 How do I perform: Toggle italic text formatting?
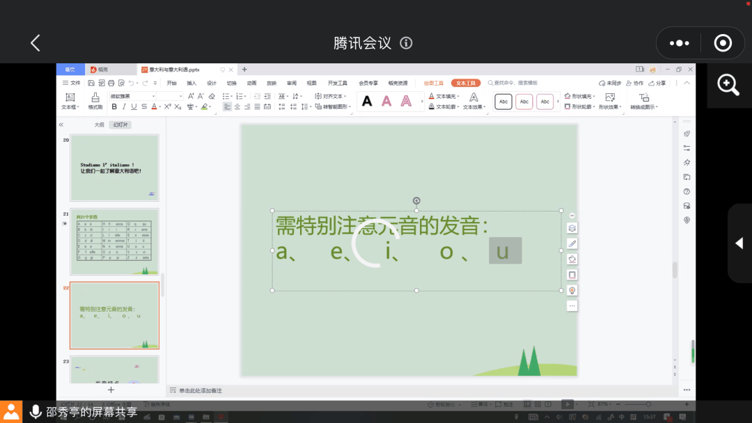coord(124,107)
